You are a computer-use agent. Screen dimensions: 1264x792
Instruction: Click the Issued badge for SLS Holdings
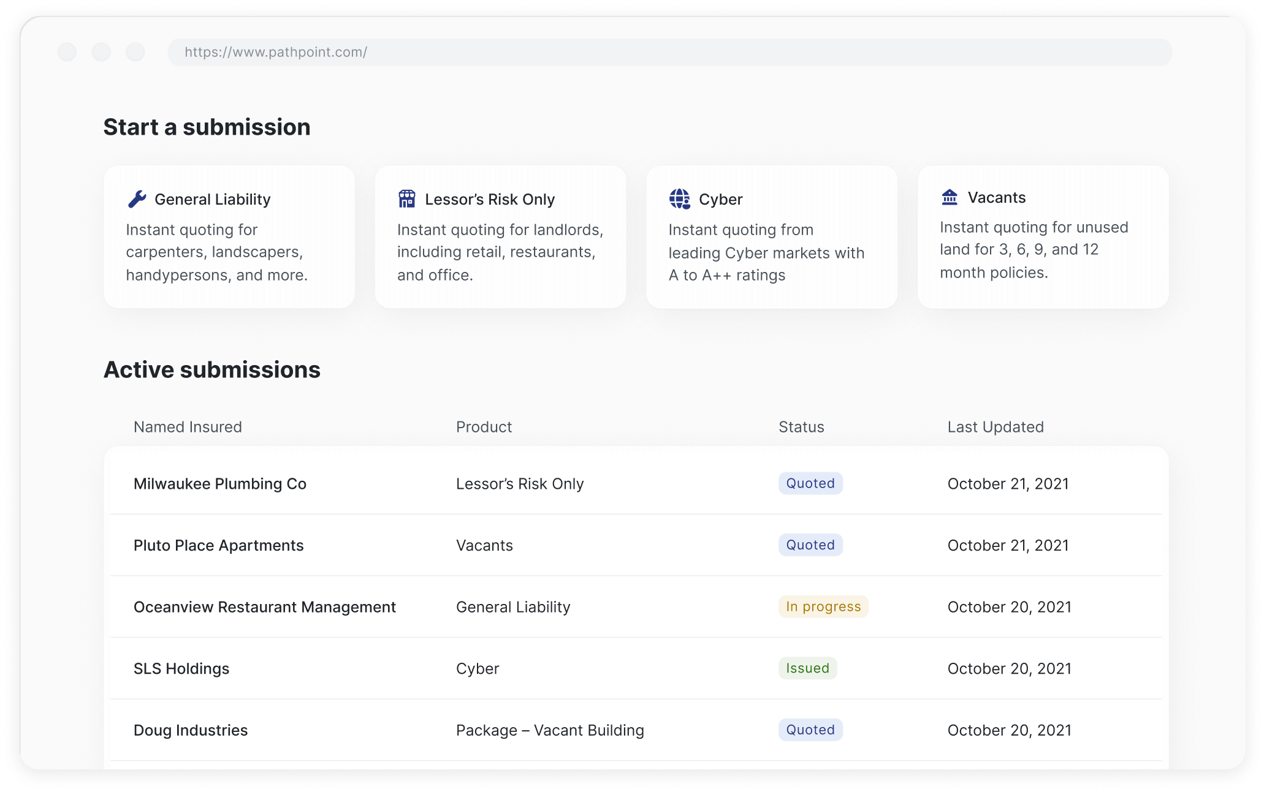click(807, 668)
